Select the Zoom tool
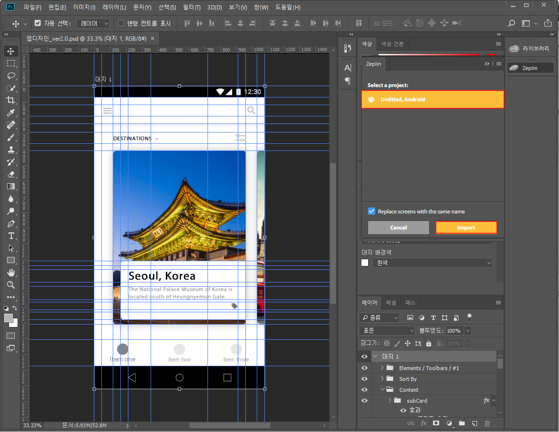This screenshot has height=432, width=559. tap(10, 285)
